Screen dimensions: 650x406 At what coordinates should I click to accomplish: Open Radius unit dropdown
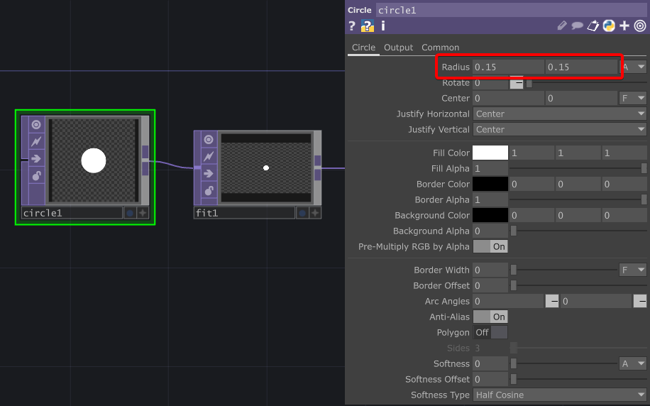[x=633, y=67]
